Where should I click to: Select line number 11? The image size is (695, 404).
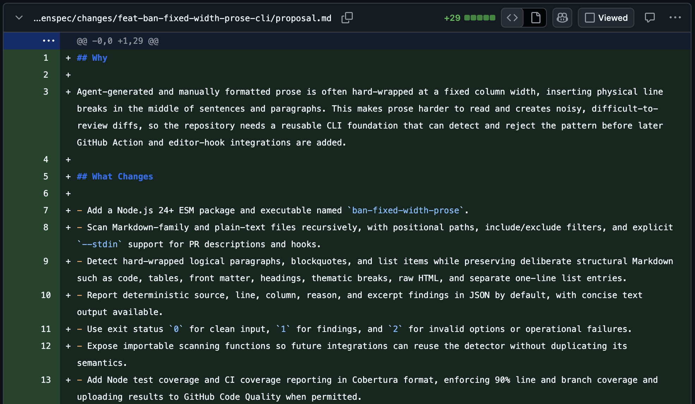pyautogui.click(x=46, y=329)
